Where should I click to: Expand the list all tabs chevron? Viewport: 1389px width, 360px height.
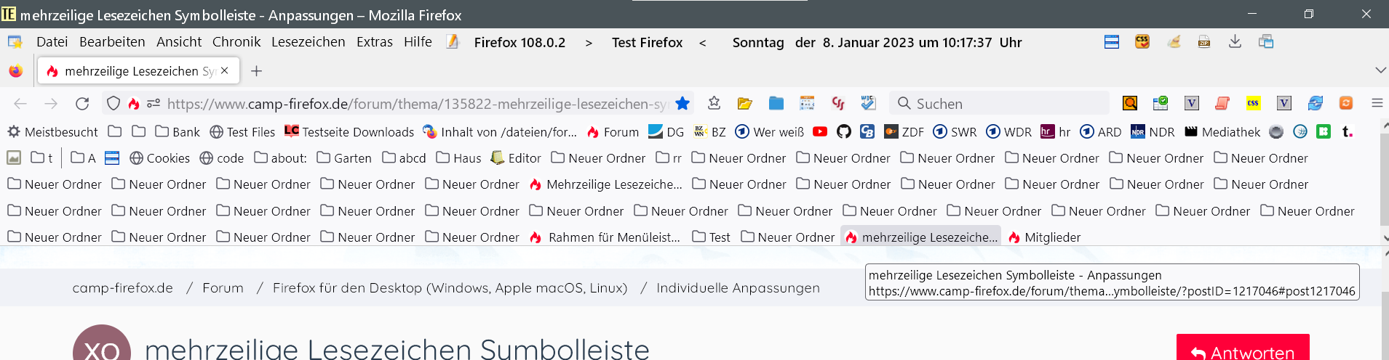(x=1380, y=70)
